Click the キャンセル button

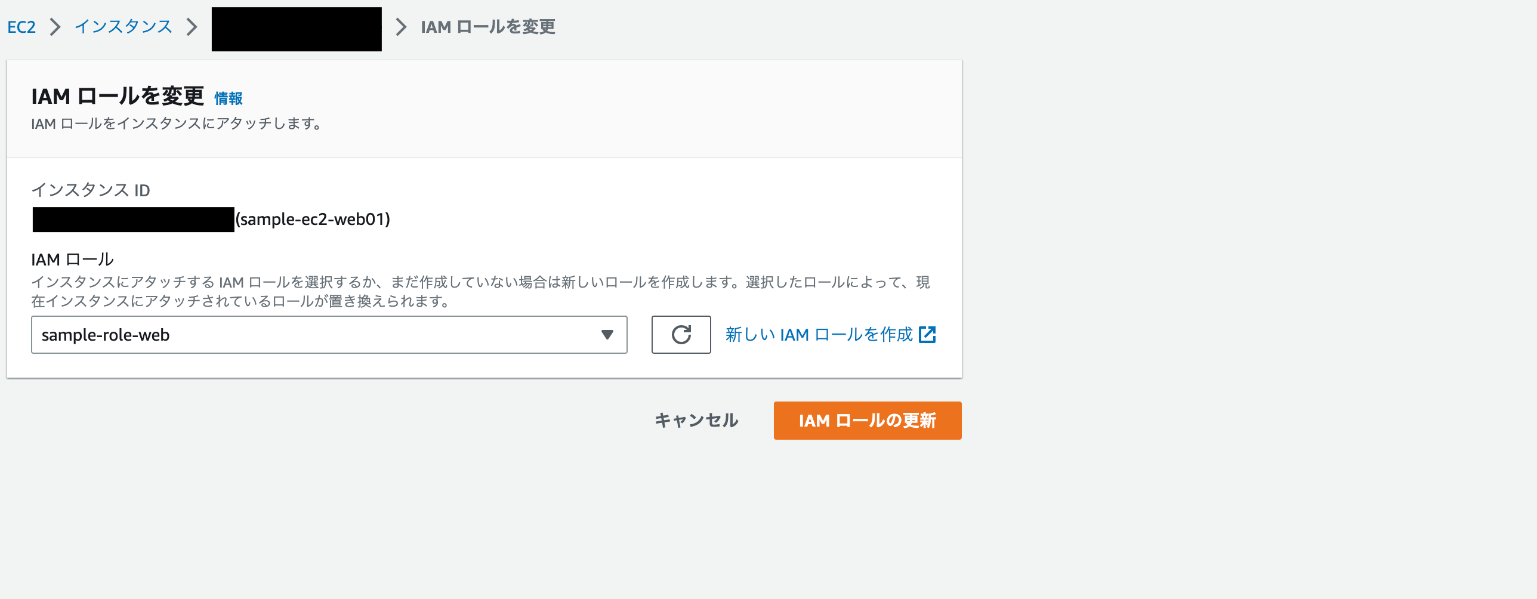(x=696, y=420)
